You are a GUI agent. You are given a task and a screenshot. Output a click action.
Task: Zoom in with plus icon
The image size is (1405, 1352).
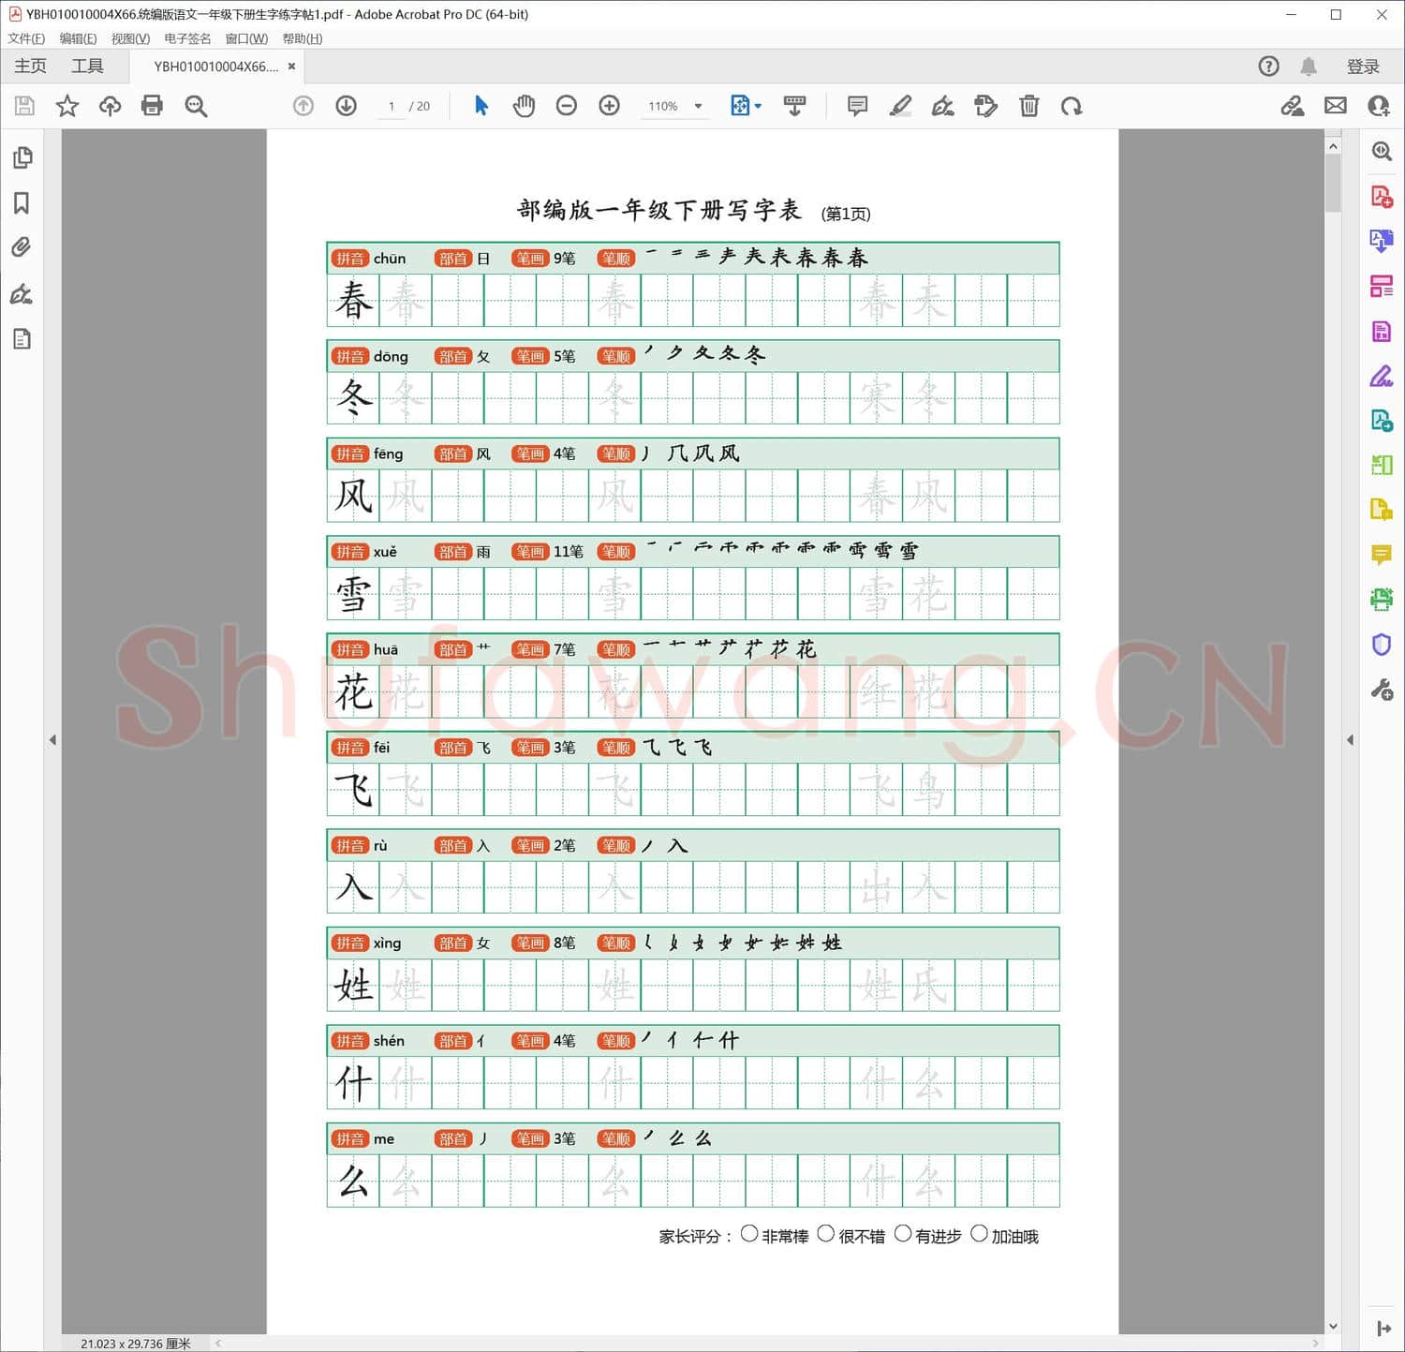tap(610, 106)
